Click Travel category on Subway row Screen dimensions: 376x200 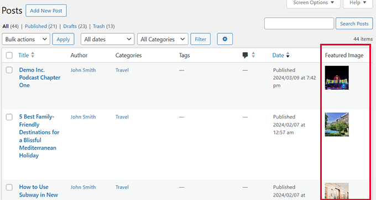click(x=122, y=187)
